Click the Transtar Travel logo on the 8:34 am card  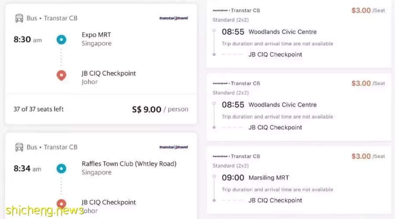click(x=174, y=147)
